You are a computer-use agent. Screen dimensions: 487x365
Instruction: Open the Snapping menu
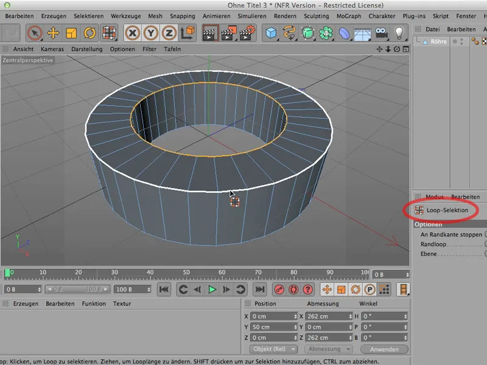(182, 16)
